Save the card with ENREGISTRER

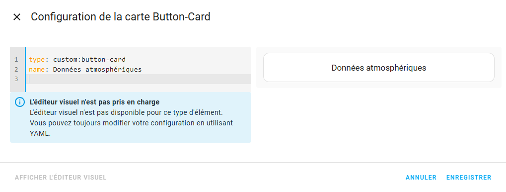click(x=469, y=178)
